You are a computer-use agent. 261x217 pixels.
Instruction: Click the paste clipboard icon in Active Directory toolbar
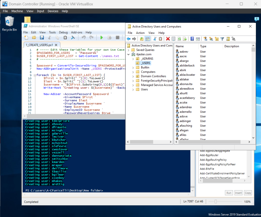coord(161,39)
